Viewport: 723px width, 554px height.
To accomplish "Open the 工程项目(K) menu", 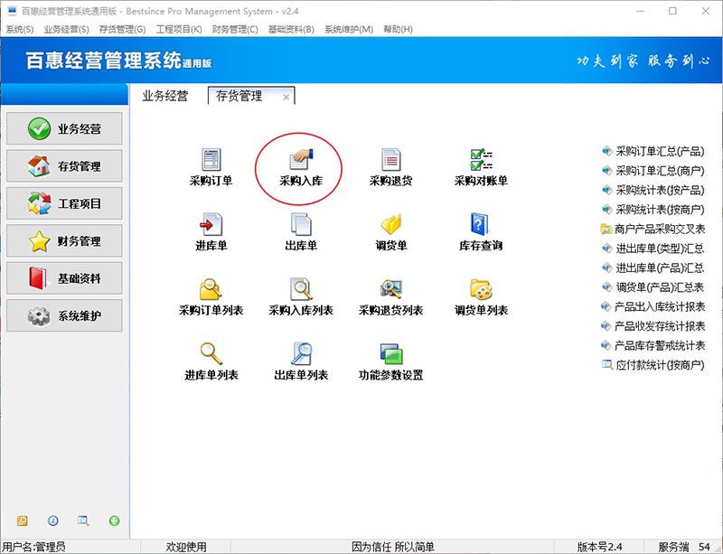I will (179, 30).
